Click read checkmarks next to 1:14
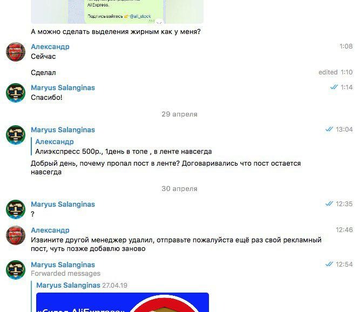Viewport: 358px width, 312px height. [334, 87]
